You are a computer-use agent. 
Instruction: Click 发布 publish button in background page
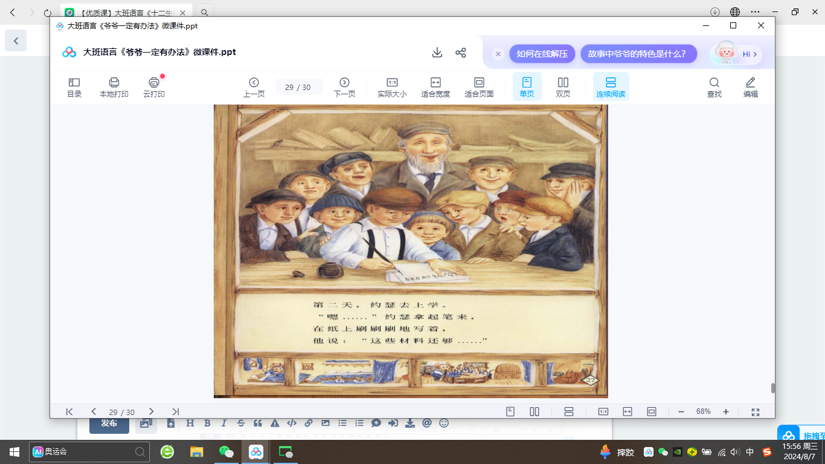click(109, 423)
